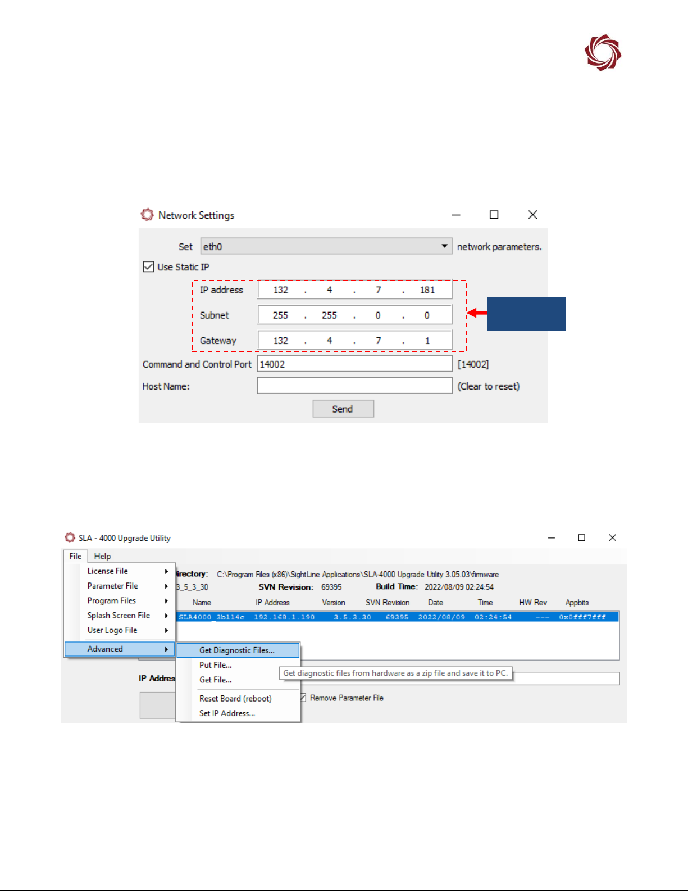Click the Network Settings window title icon
Screen dimensions: 688x891
147,215
